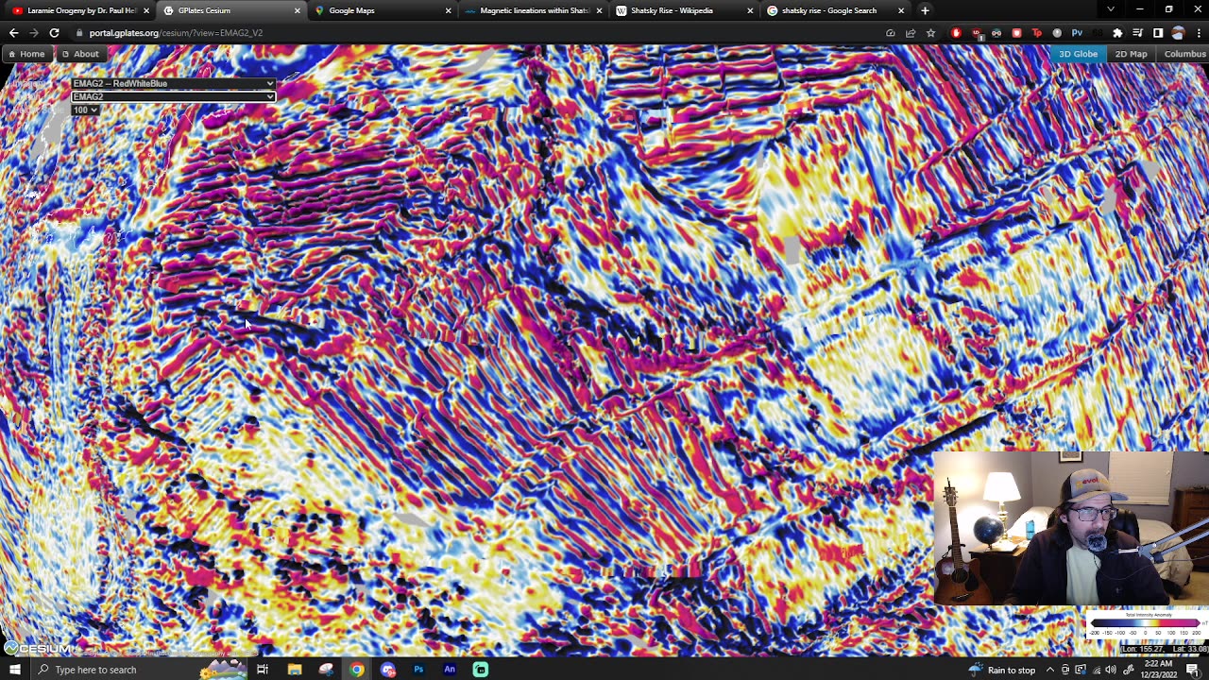Viewport: 1209px width, 680px height.
Task: Open Chrome from the taskbar
Action: click(x=356, y=670)
